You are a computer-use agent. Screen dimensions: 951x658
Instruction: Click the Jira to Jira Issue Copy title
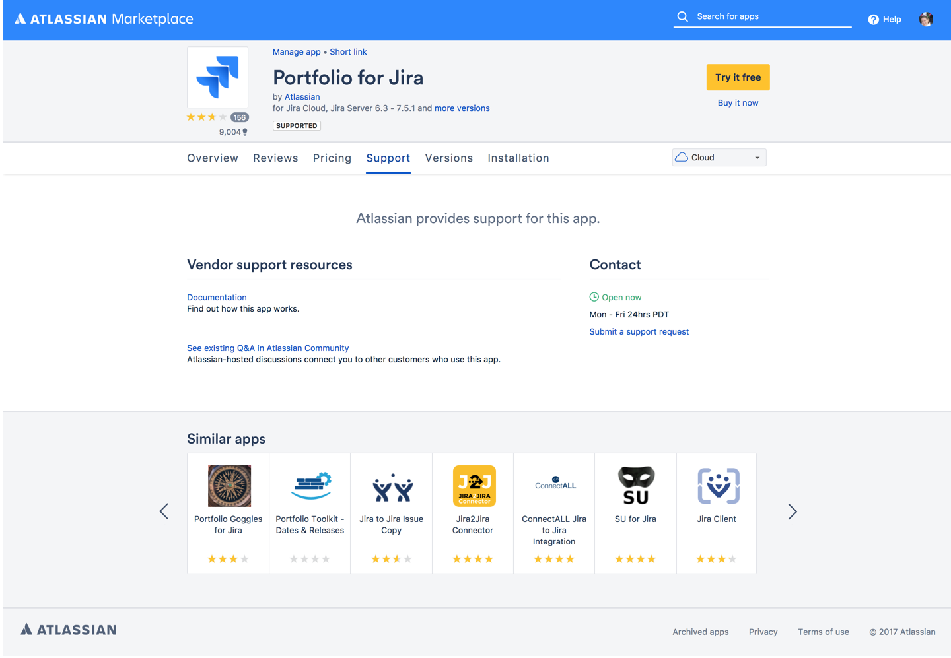392,525
